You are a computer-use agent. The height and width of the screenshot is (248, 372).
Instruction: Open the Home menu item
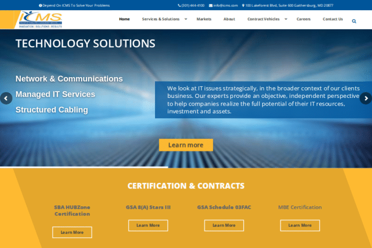pyautogui.click(x=124, y=19)
